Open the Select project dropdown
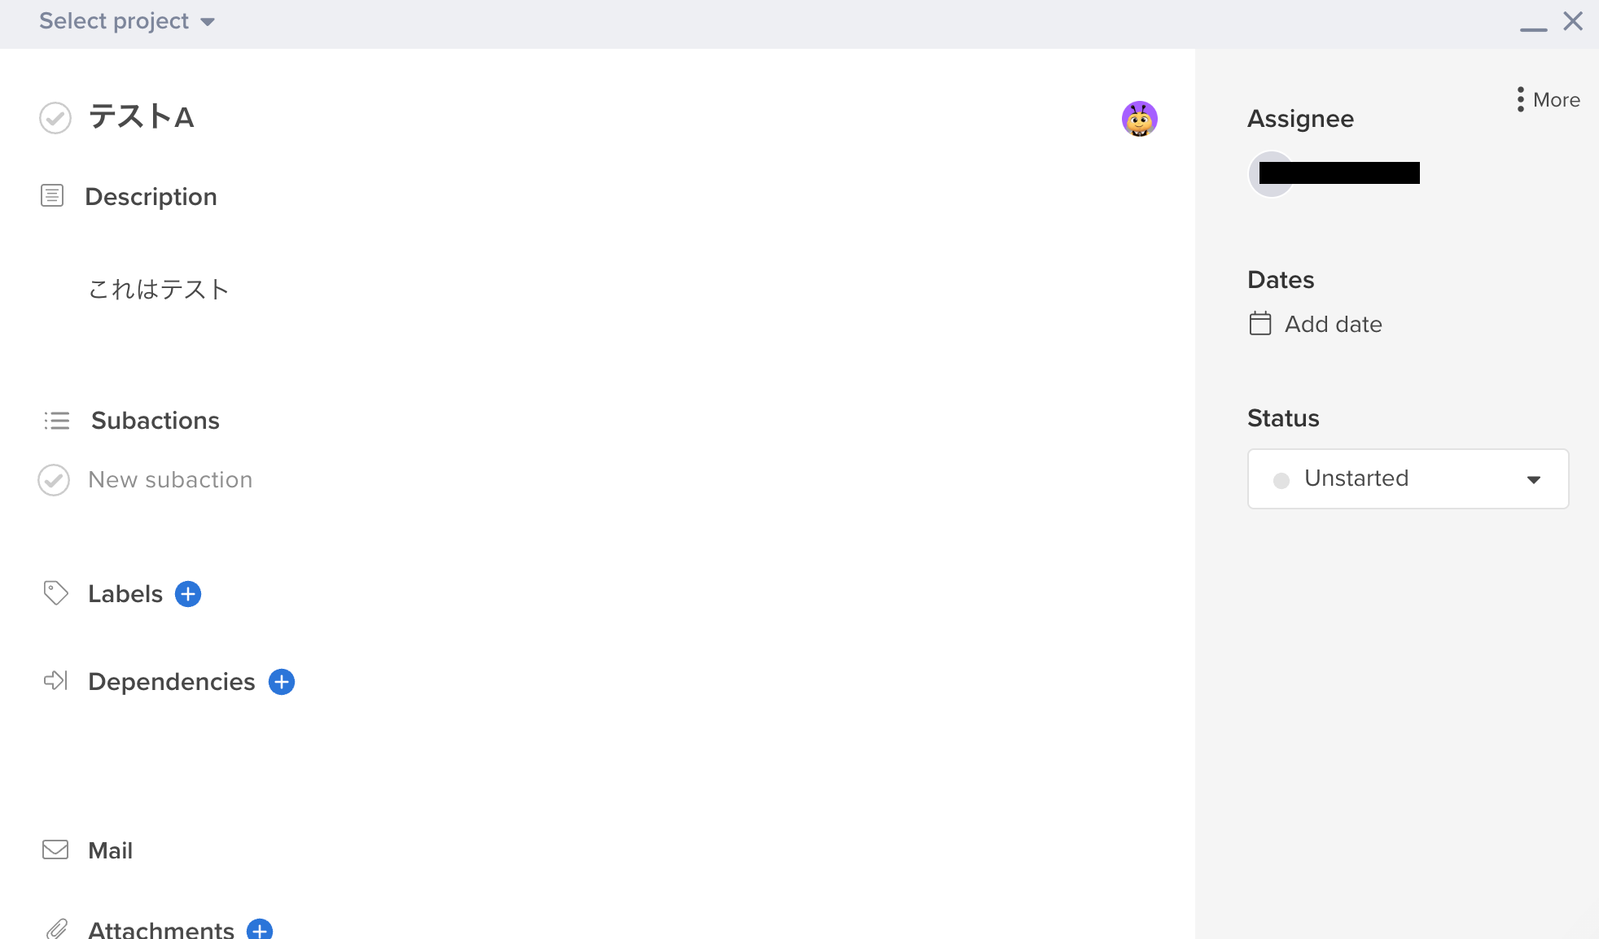Image resolution: width=1599 pixels, height=939 pixels. [x=126, y=21]
